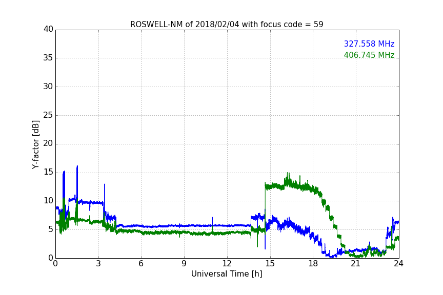Click y-axis tick value 20
Screen dimensions: 443x295
pyautogui.click(x=48, y=143)
